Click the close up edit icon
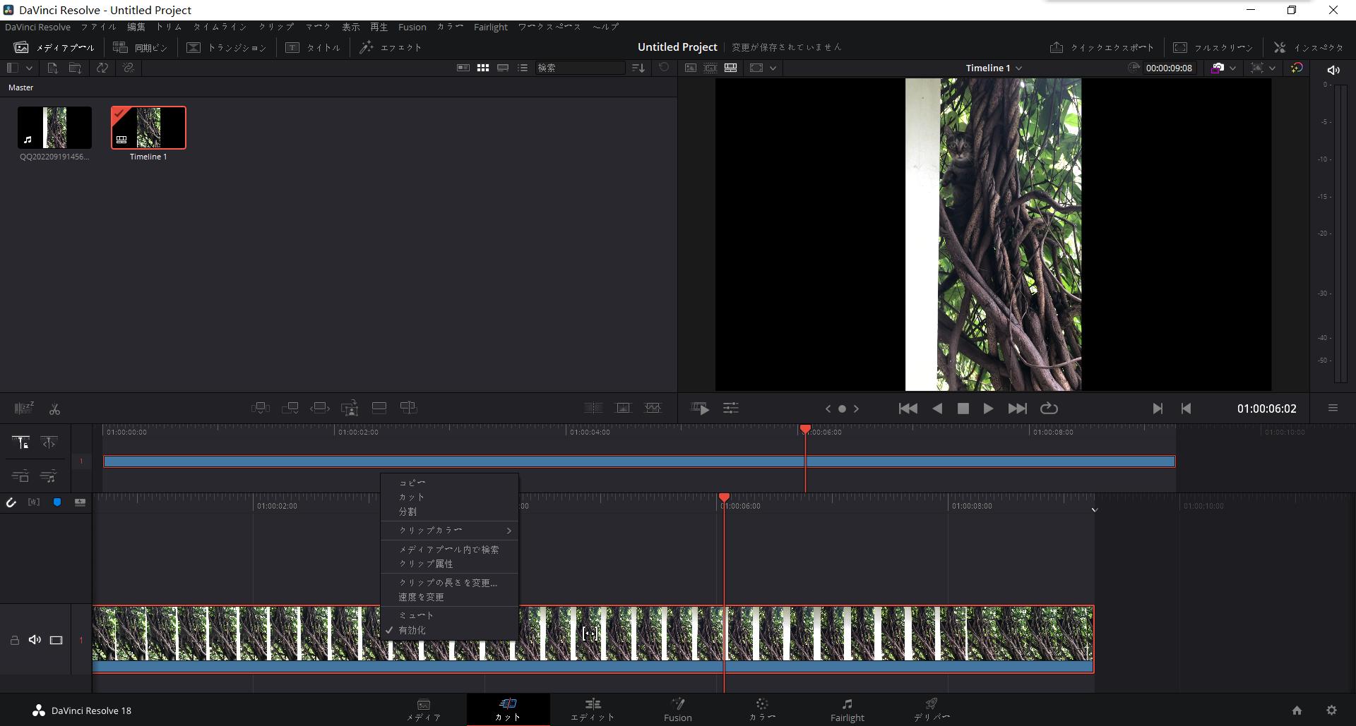The height and width of the screenshot is (726, 1356). [x=350, y=408]
